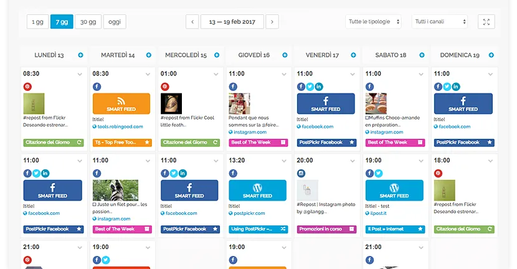Click Twitter icon in Martedì 19:00 post
Viewport: 517px width, 269px height.
(x=105, y=260)
